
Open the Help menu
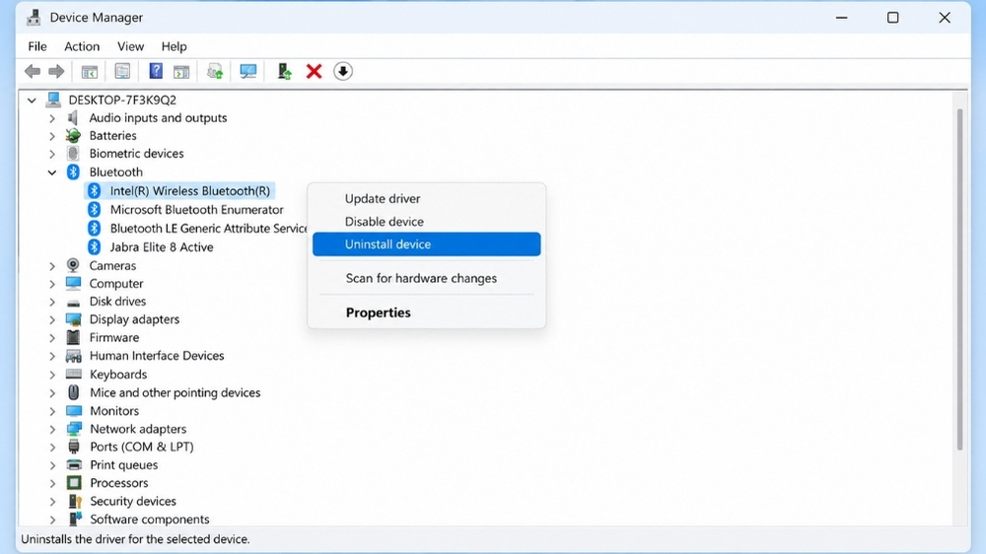[x=174, y=46]
